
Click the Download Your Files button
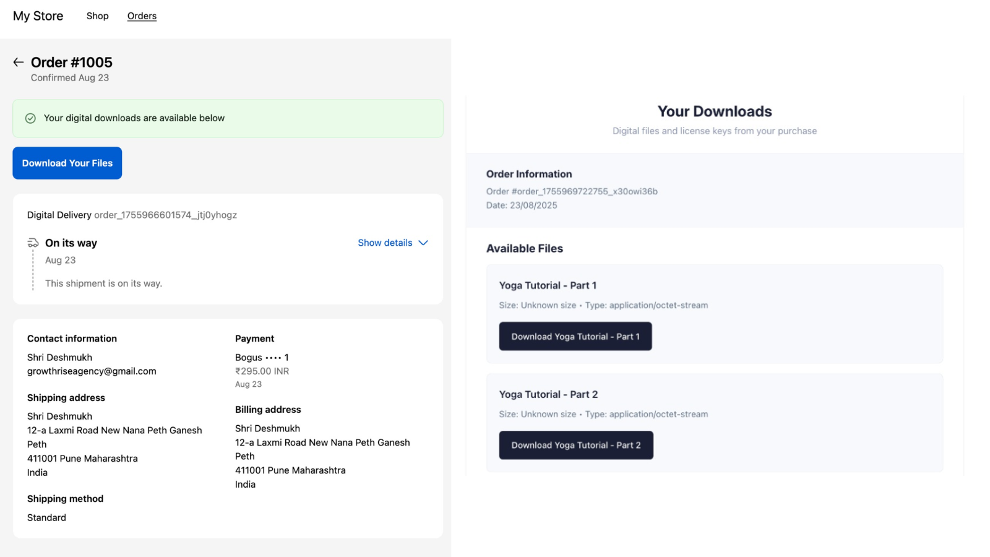(67, 163)
